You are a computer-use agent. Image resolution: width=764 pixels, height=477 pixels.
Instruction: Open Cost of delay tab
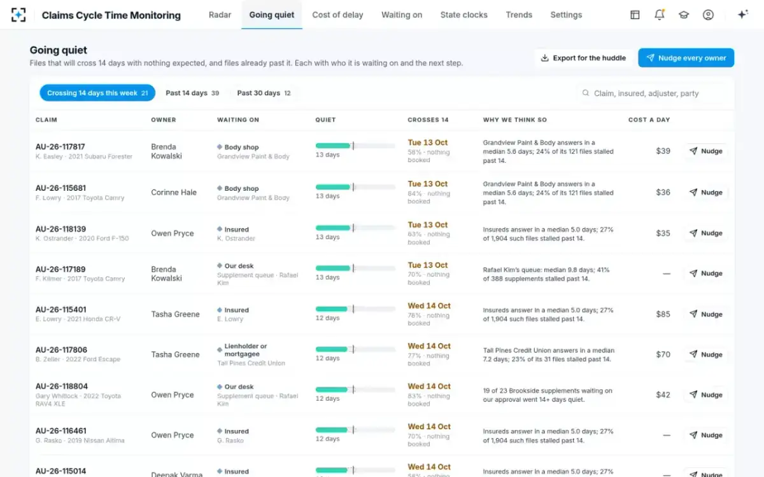pyautogui.click(x=337, y=15)
